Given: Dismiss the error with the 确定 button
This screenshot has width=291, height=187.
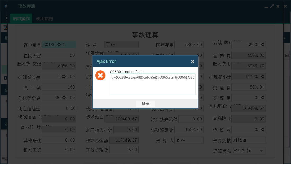Looking at the screenshot, I should 145,104.
